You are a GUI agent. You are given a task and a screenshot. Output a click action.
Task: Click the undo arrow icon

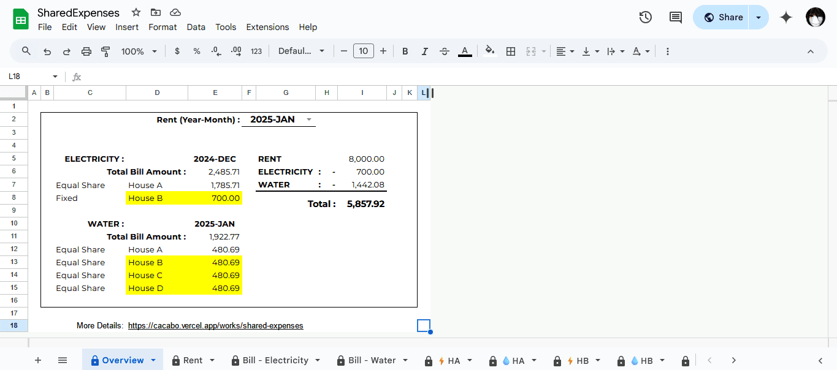47,51
